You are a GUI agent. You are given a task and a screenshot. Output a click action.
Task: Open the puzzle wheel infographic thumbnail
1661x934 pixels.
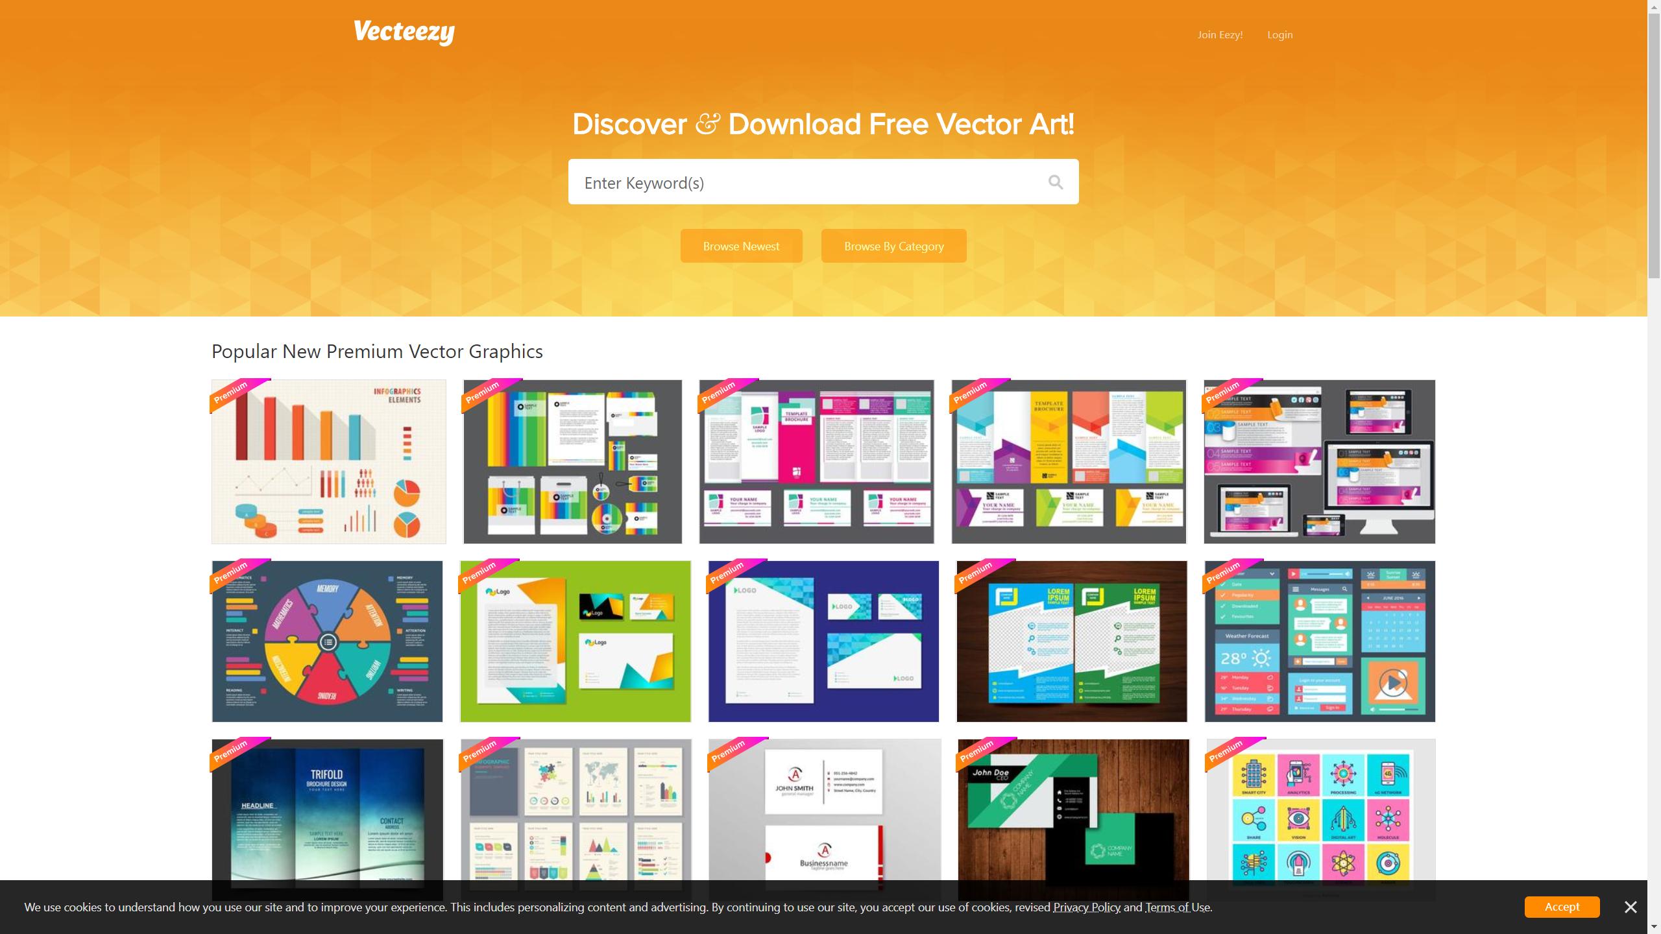(x=327, y=641)
